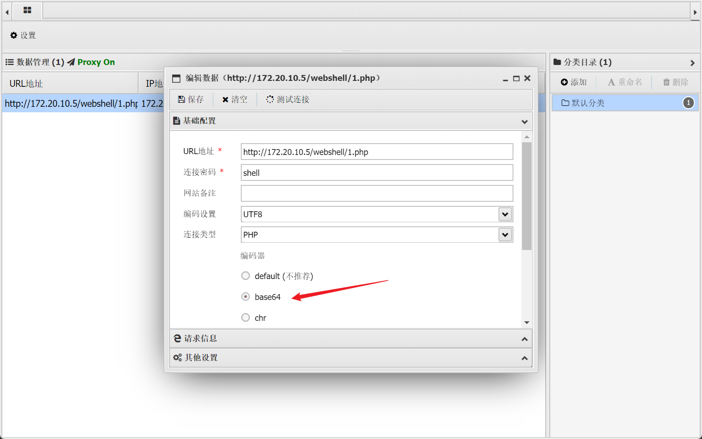Select the default (不推荐) encoder radio
702x439 pixels.
[246, 276]
